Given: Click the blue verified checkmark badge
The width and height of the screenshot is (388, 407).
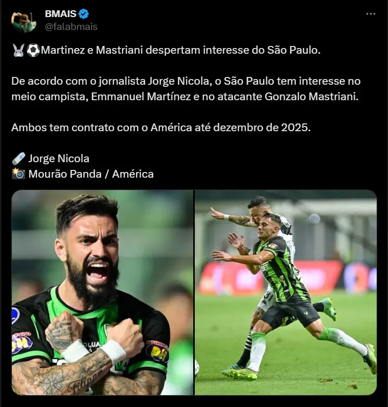Looking at the screenshot, I should pyautogui.click(x=84, y=14).
